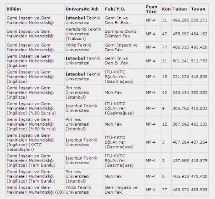
Task: Click İstanbul Teknik Üniversitesi in the 231.226 row
Action: point(83,76)
